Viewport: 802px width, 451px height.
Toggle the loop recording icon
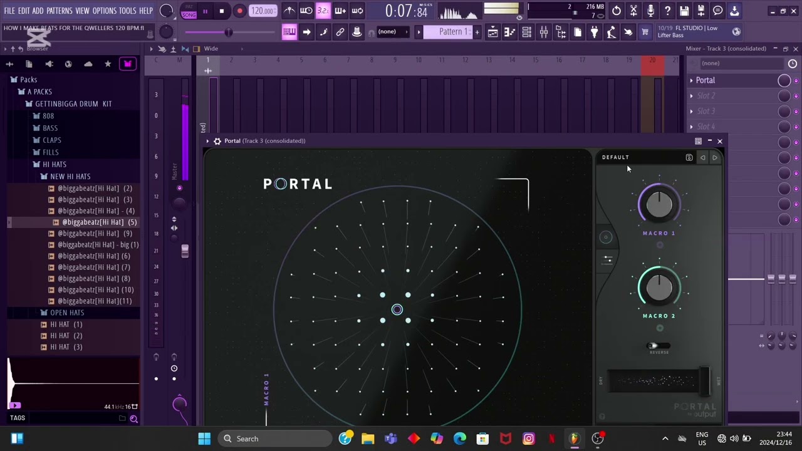pos(357,11)
